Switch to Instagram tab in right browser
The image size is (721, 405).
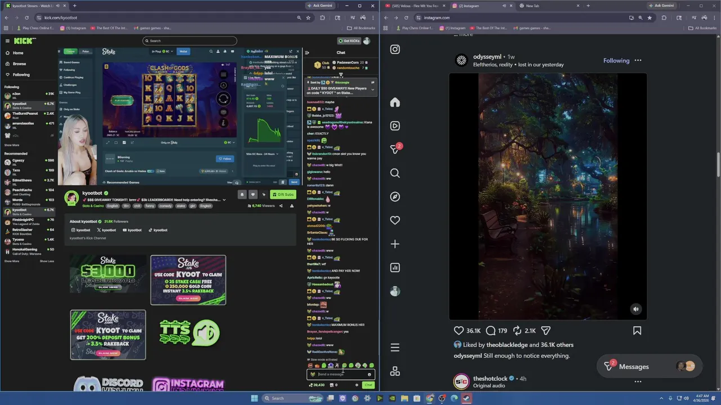click(484, 6)
